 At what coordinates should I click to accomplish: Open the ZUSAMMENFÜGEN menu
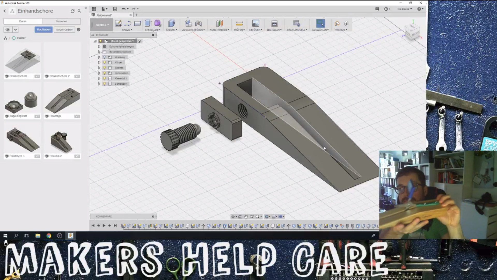click(x=193, y=30)
